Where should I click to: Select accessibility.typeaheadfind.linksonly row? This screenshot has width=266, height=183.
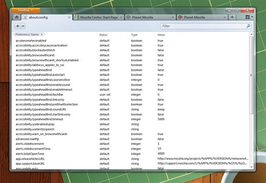(131, 99)
